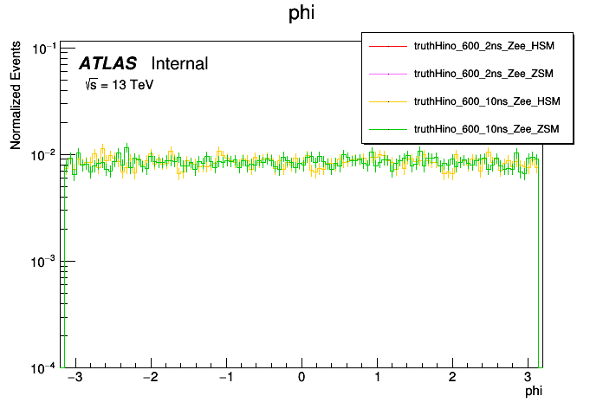Click the x-axis tick label 2
Viewport: 603px width, 409px height.
click(452, 380)
